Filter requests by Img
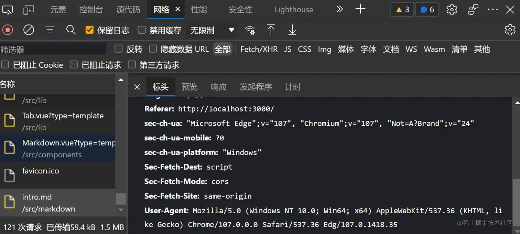The image size is (520, 234). (x=324, y=49)
